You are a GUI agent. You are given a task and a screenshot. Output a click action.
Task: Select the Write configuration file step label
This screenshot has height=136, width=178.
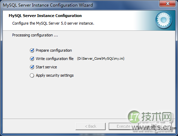tap(55, 59)
